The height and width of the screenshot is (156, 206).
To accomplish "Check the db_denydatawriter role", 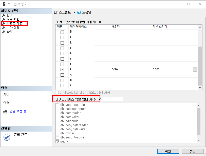I will pyautogui.click(x=58, y=130).
